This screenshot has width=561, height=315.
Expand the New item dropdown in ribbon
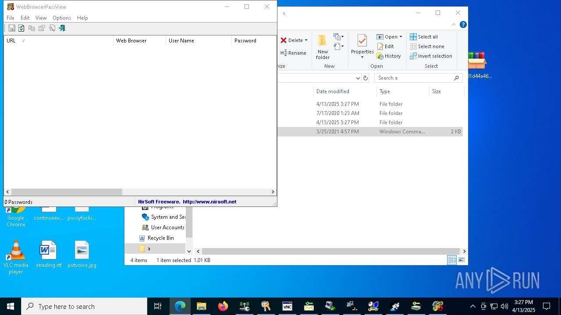tap(339, 37)
